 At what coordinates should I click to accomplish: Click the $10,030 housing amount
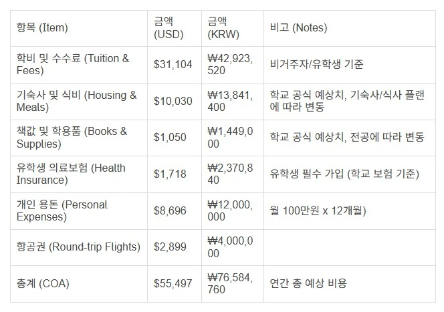(x=175, y=102)
